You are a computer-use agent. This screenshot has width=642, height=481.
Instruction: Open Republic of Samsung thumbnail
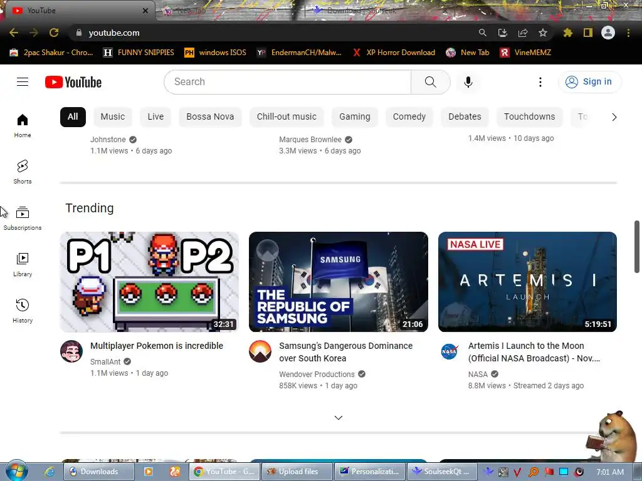[x=338, y=282]
